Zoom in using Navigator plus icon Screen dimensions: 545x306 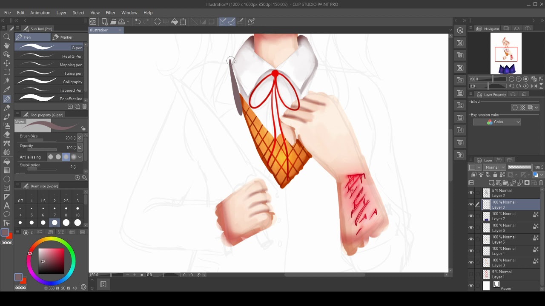(519, 79)
